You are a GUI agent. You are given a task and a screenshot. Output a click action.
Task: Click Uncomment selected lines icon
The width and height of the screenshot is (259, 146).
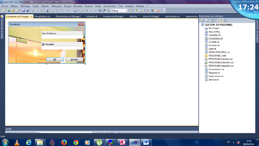56,11
